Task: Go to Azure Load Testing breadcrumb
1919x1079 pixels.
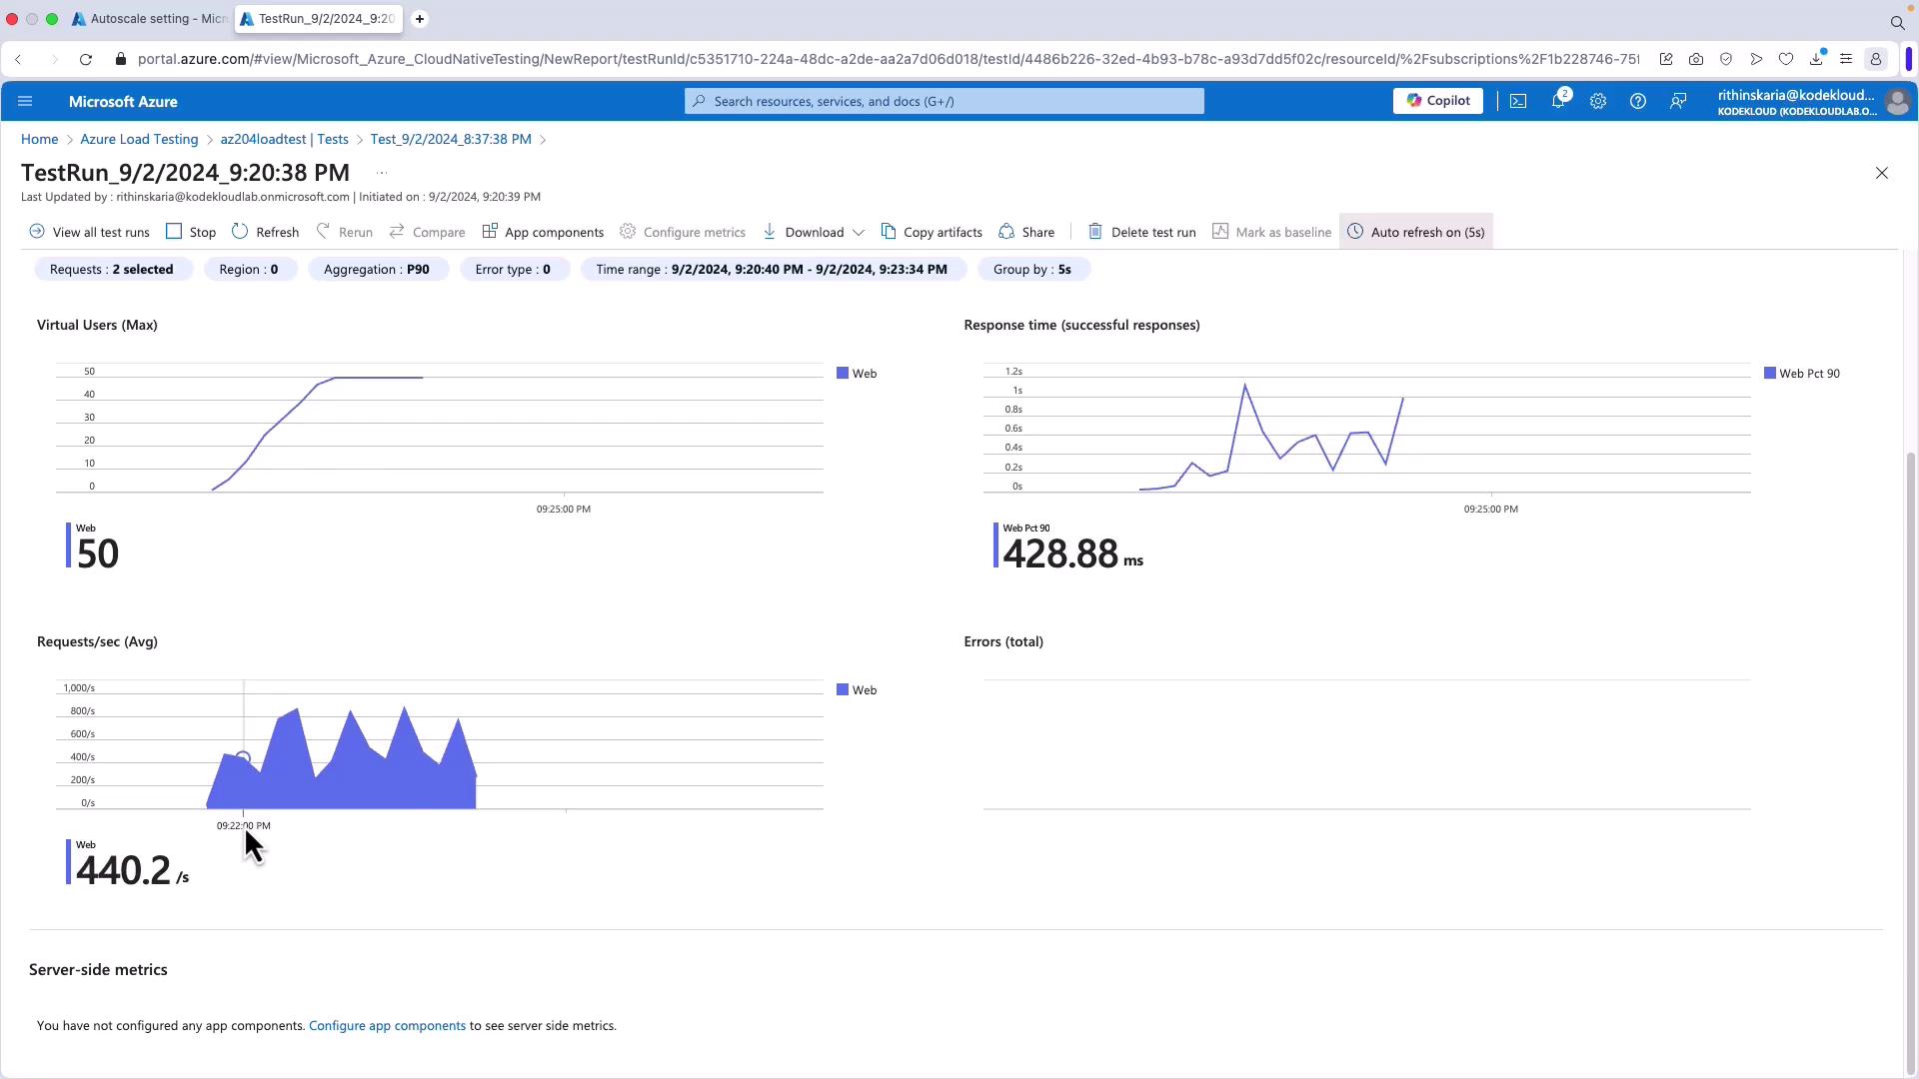Action: coord(139,139)
